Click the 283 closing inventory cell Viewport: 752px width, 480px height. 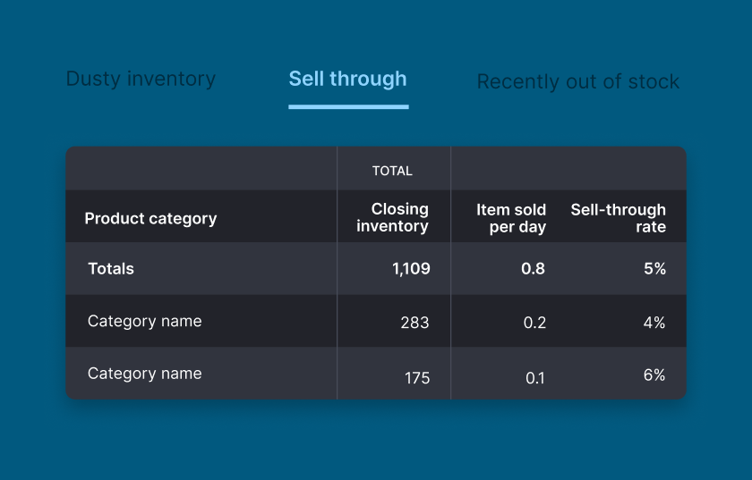tap(414, 323)
